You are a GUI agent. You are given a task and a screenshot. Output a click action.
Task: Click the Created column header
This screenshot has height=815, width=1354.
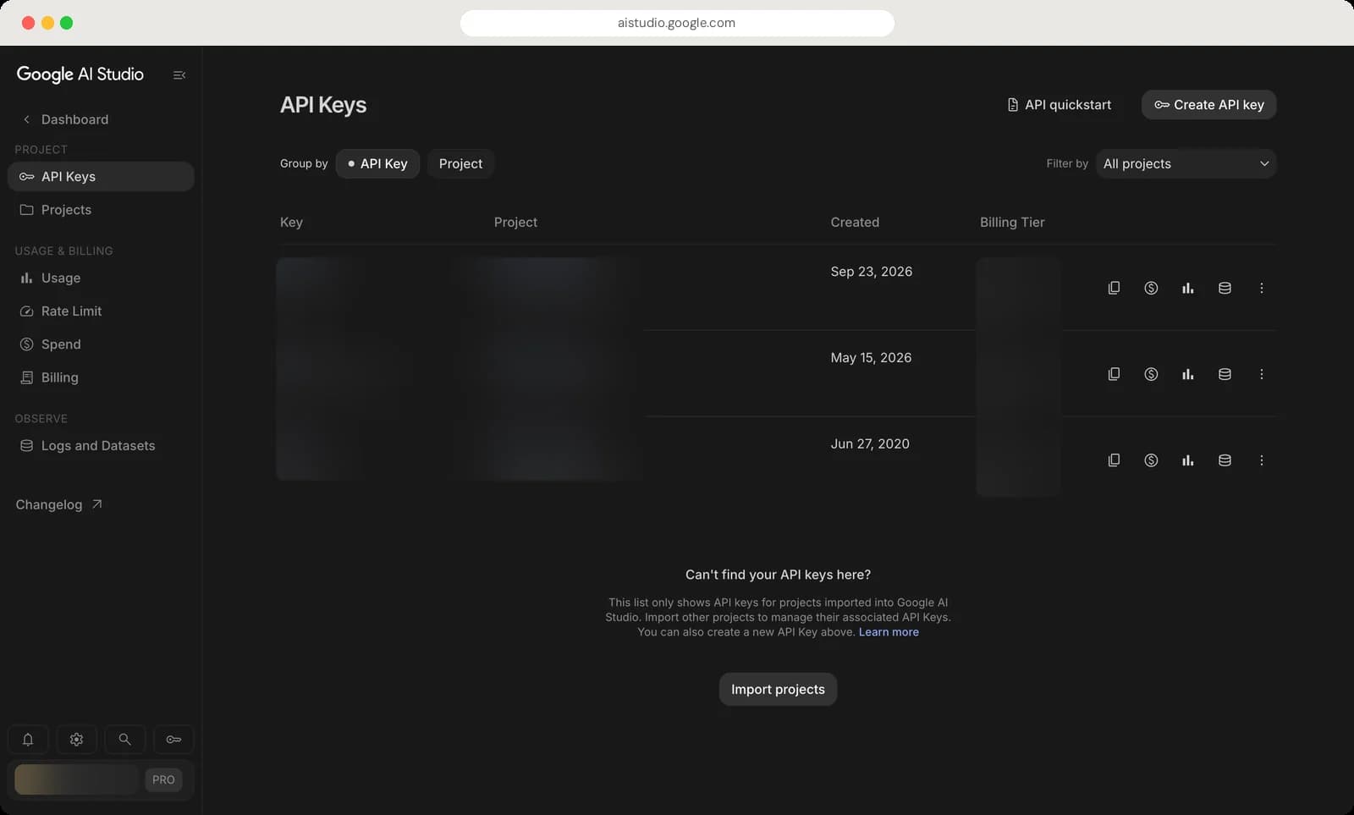click(x=855, y=223)
